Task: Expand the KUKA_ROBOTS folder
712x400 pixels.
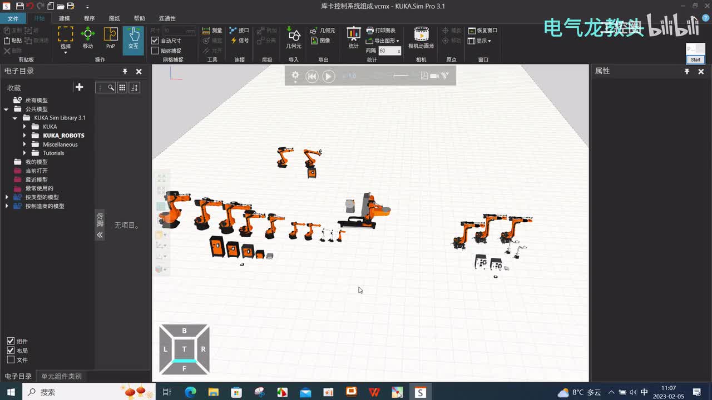Action: [x=24, y=136]
